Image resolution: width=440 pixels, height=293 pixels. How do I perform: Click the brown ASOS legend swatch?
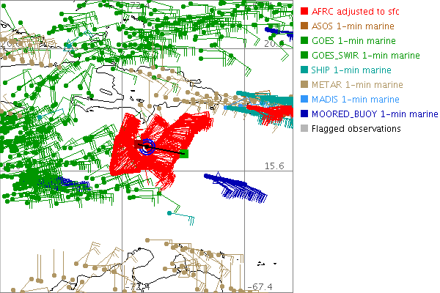click(305, 26)
